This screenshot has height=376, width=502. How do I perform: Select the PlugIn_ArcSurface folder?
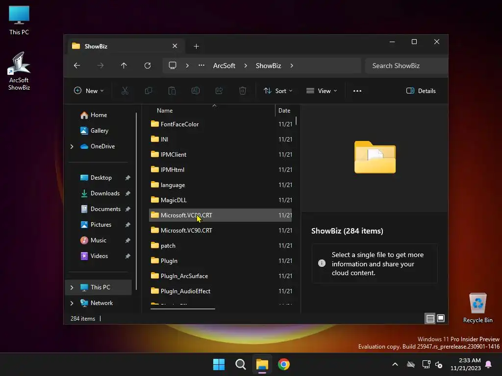pyautogui.click(x=220, y=276)
